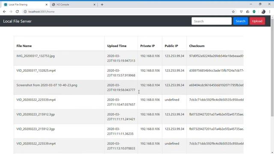
Task: Click the blue Search button
Action: 241,21
